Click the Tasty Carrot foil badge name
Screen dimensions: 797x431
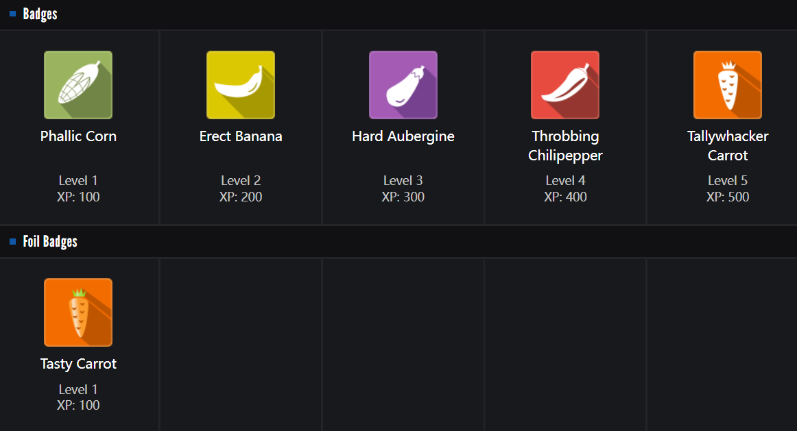click(78, 364)
